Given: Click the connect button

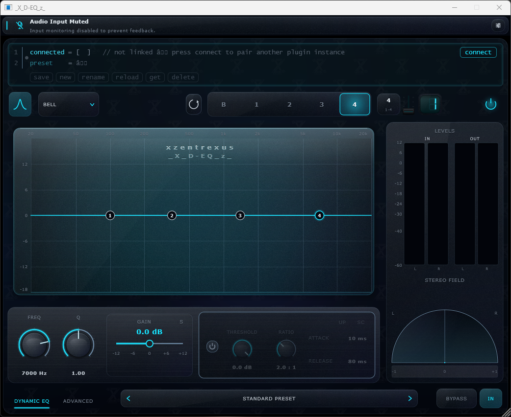Looking at the screenshot, I should tap(478, 52).
